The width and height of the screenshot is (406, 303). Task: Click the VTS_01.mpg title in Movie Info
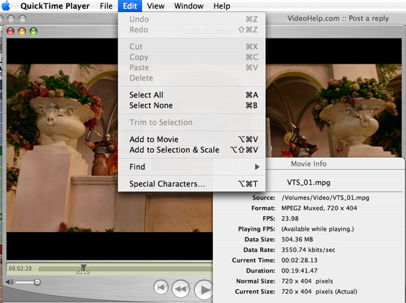coord(309,183)
